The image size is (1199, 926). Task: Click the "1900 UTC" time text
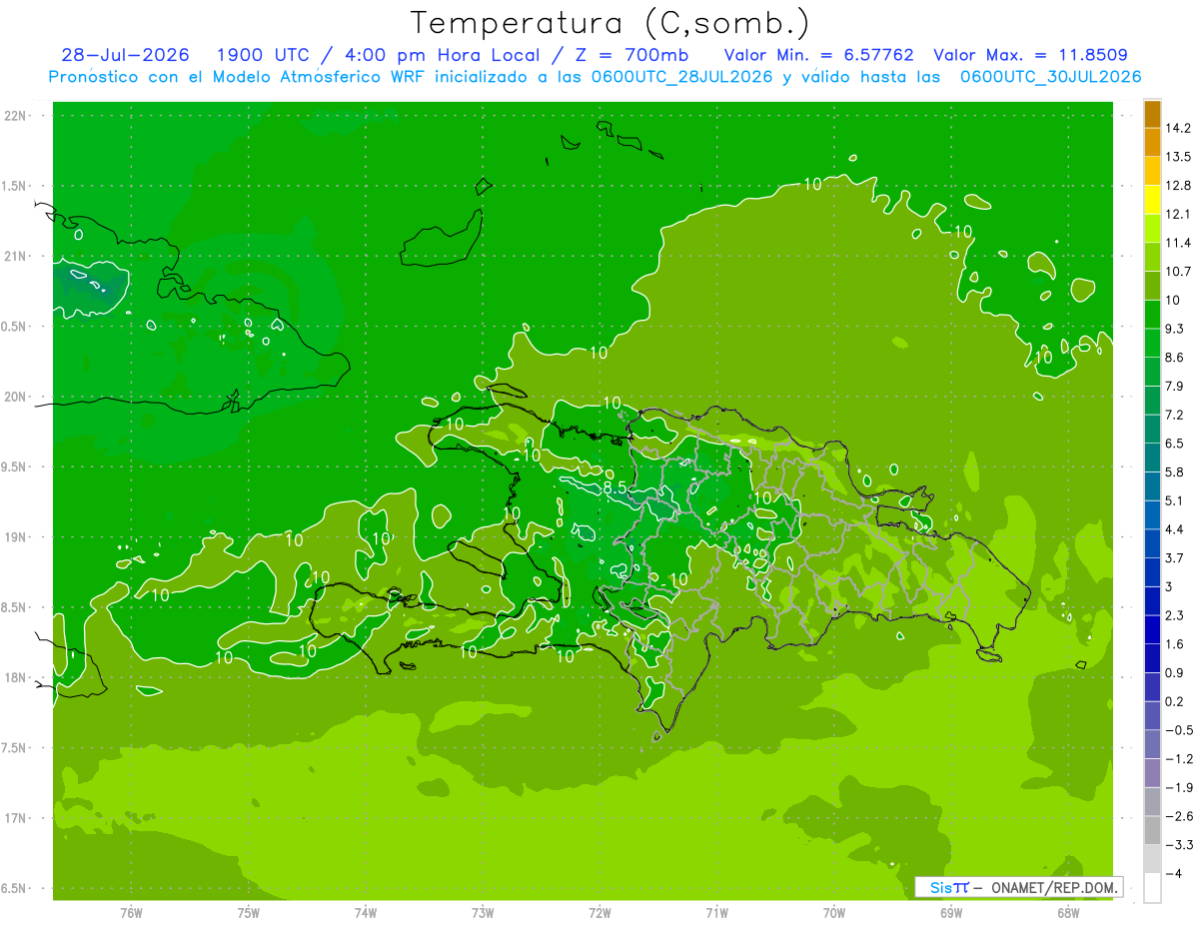pos(264,55)
